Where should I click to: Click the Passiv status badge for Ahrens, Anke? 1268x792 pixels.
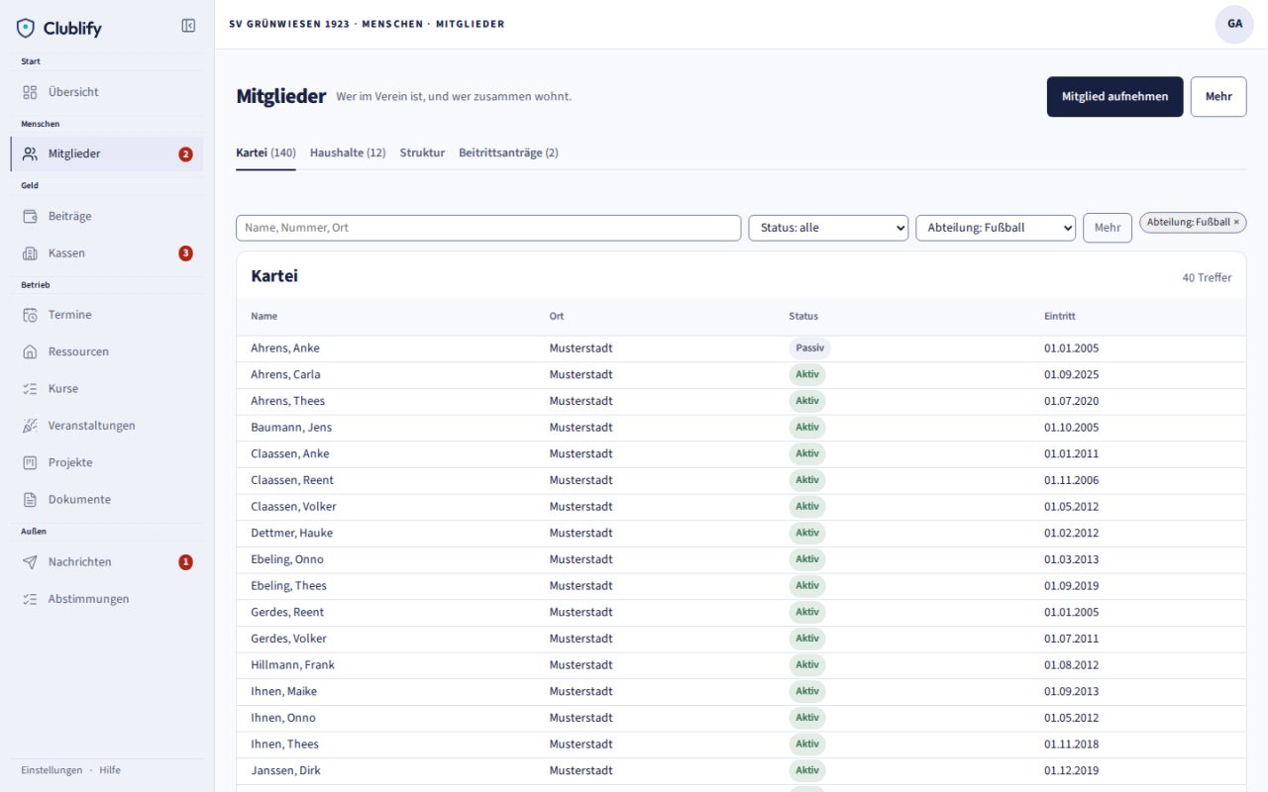click(809, 348)
